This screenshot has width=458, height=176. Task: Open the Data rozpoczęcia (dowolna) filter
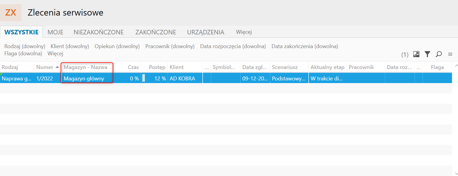point(233,46)
